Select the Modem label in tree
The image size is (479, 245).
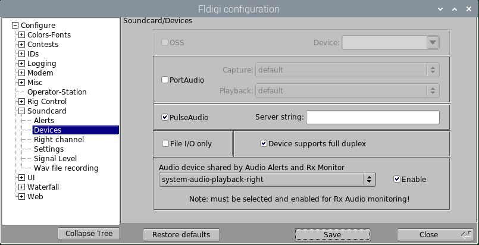coord(40,73)
